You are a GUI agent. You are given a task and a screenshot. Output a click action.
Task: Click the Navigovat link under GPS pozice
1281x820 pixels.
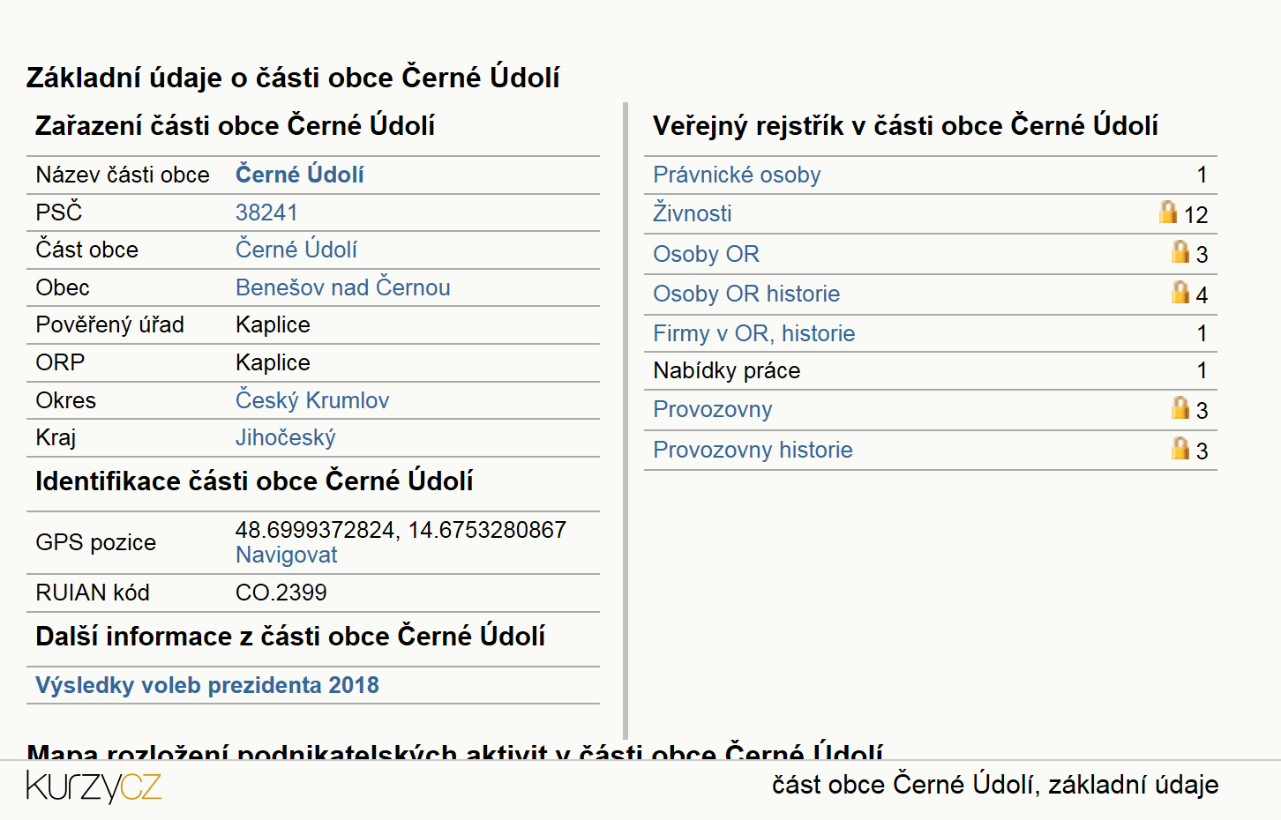pyautogui.click(x=286, y=555)
